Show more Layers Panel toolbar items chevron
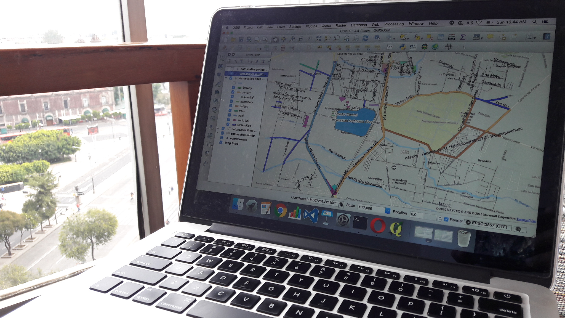The image size is (565, 318). 268,61
